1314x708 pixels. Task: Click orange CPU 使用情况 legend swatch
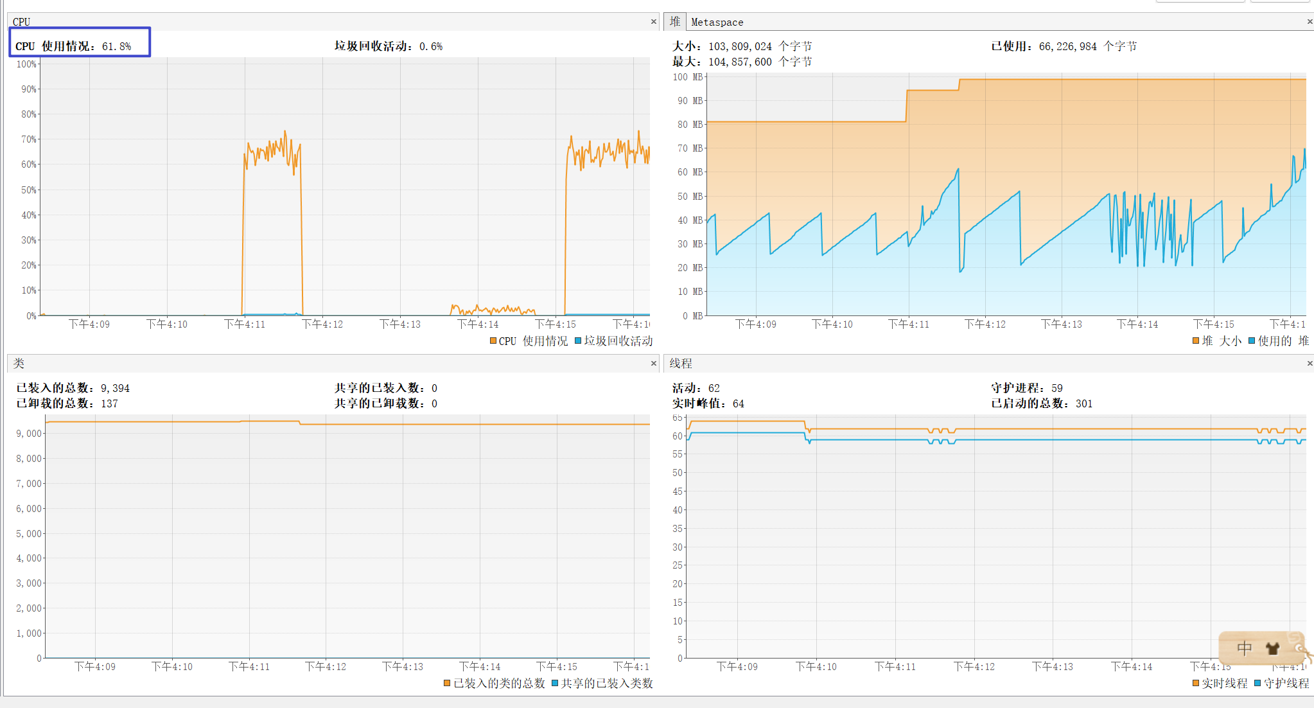click(493, 341)
